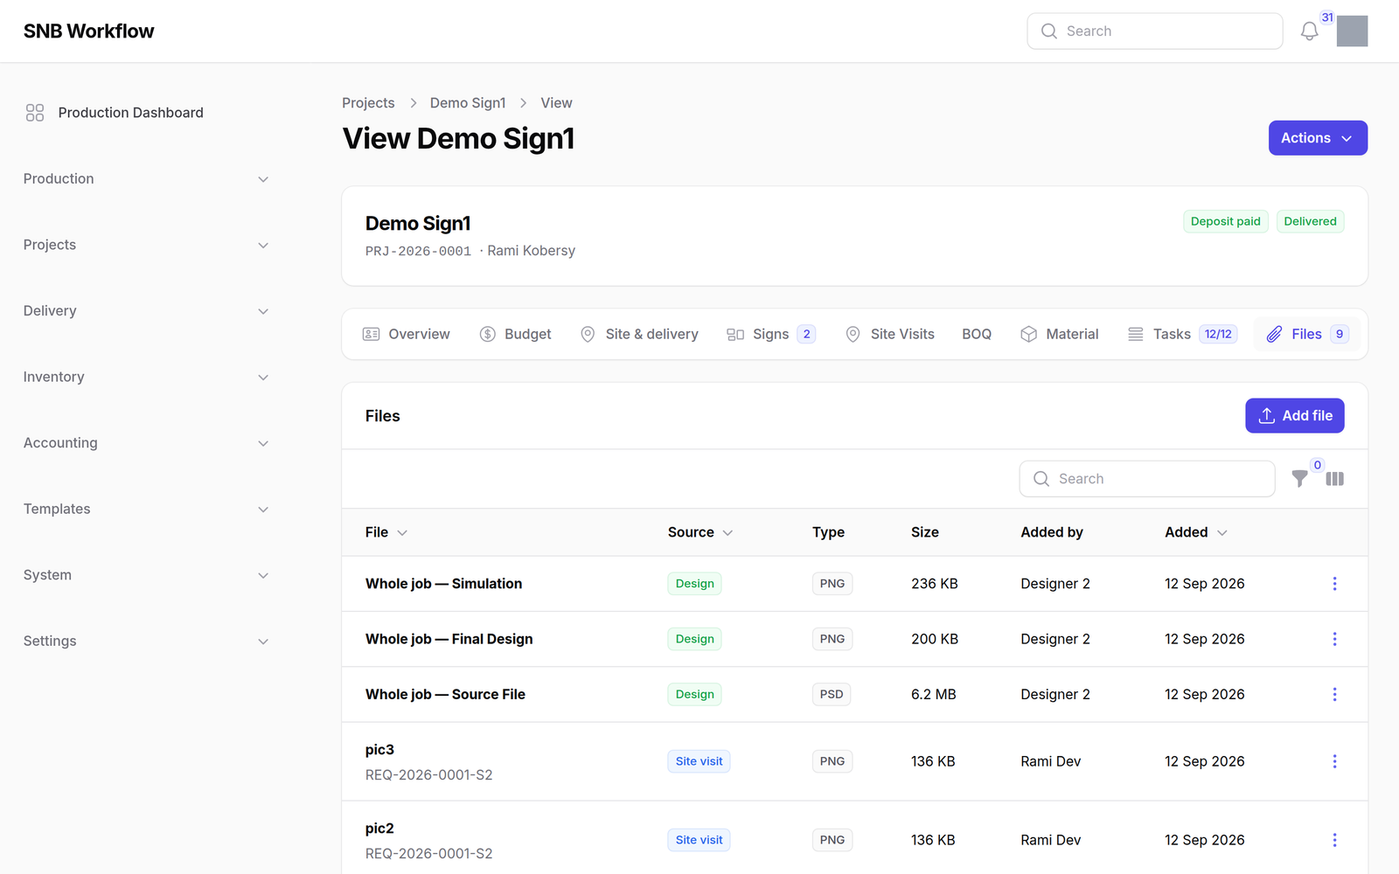Expand the Projects sidebar section
The height and width of the screenshot is (874, 1399).
(x=146, y=245)
